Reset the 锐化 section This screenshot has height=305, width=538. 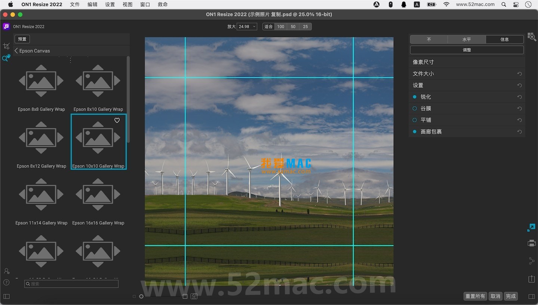click(x=519, y=97)
